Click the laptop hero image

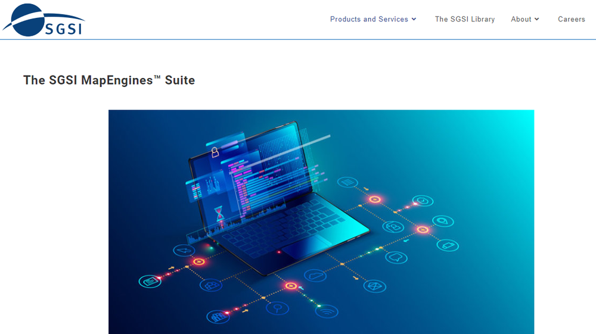point(321,222)
